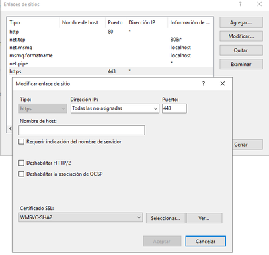Viewport: 269px width, 255px height.
Task: View the certificate with Ver... button
Action: (204, 218)
